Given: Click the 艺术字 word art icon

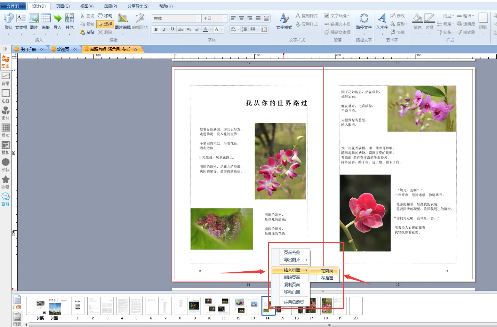Looking at the screenshot, I should click(382, 19).
